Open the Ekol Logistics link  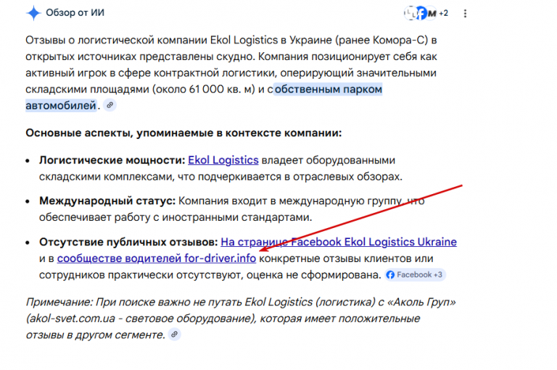[223, 160]
